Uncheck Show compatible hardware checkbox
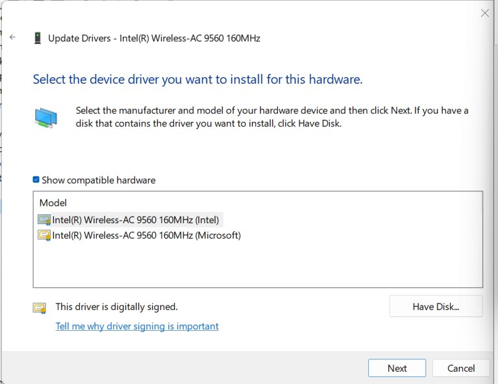The image size is (498, 384). pyautogui.click(x=36, y=180)
